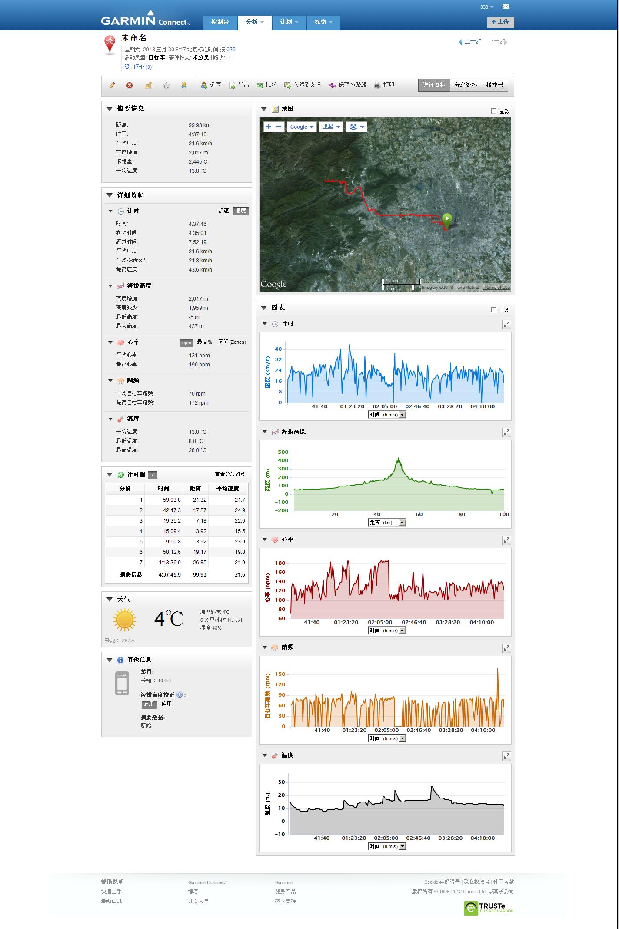Click the green start marker on map
The image size is (619, 929).
(446, 220)
